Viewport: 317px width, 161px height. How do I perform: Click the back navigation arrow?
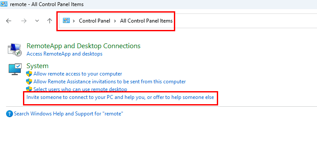9,21
